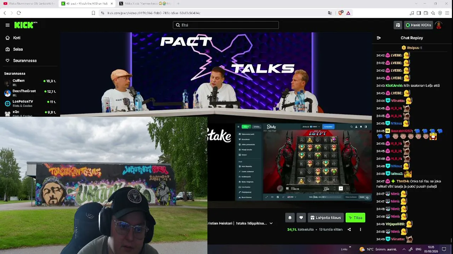Viewport: 453px width, 254px height.
Task: Click the browser forward arrow
Action: pyautogui.click(x=12, y=13)
